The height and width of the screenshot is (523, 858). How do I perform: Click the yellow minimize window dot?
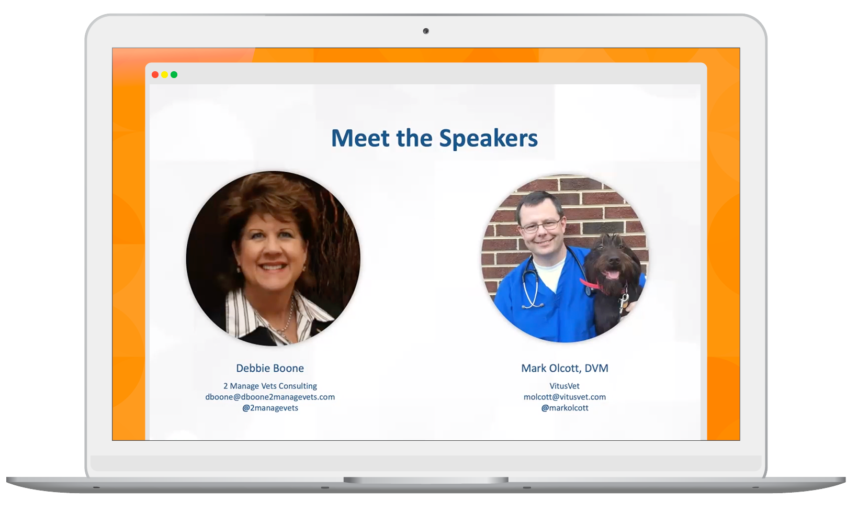[x=165, y=75]
